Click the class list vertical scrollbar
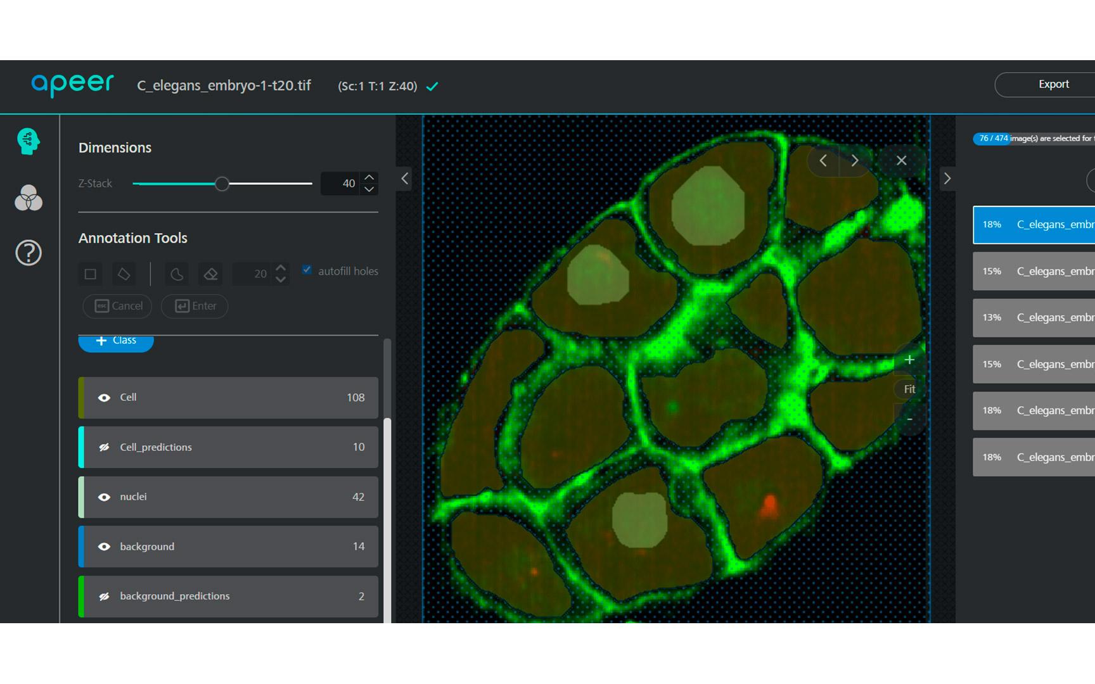Image resolution: width=1095 pixels, height=684 pixels. point(387,519)
